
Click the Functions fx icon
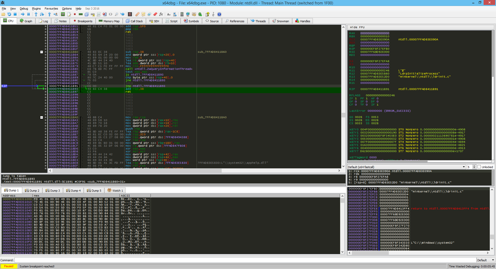pos(161,14)
